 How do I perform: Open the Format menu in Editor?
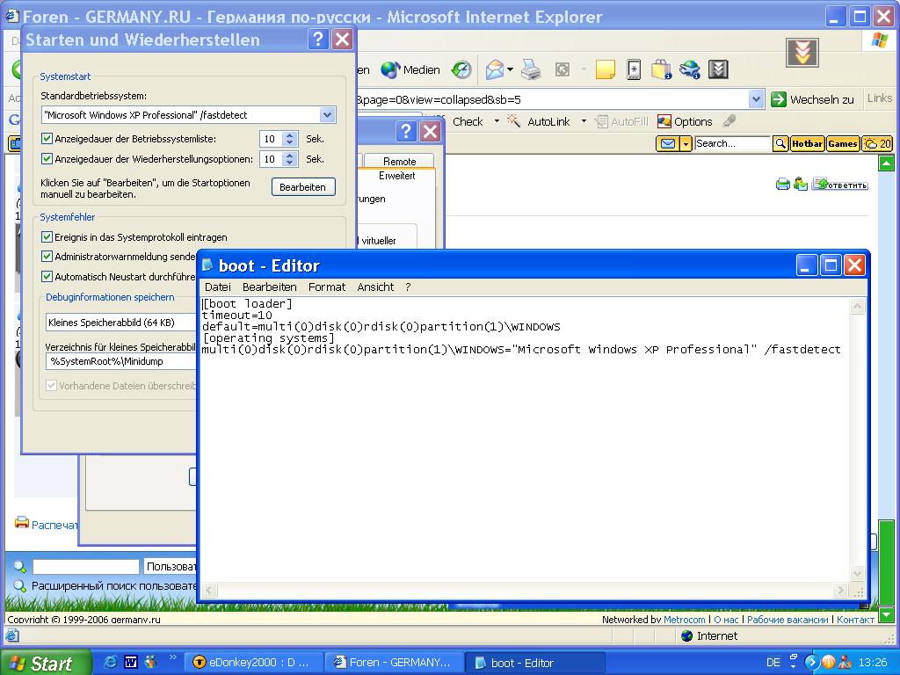[x=327, y=287]
